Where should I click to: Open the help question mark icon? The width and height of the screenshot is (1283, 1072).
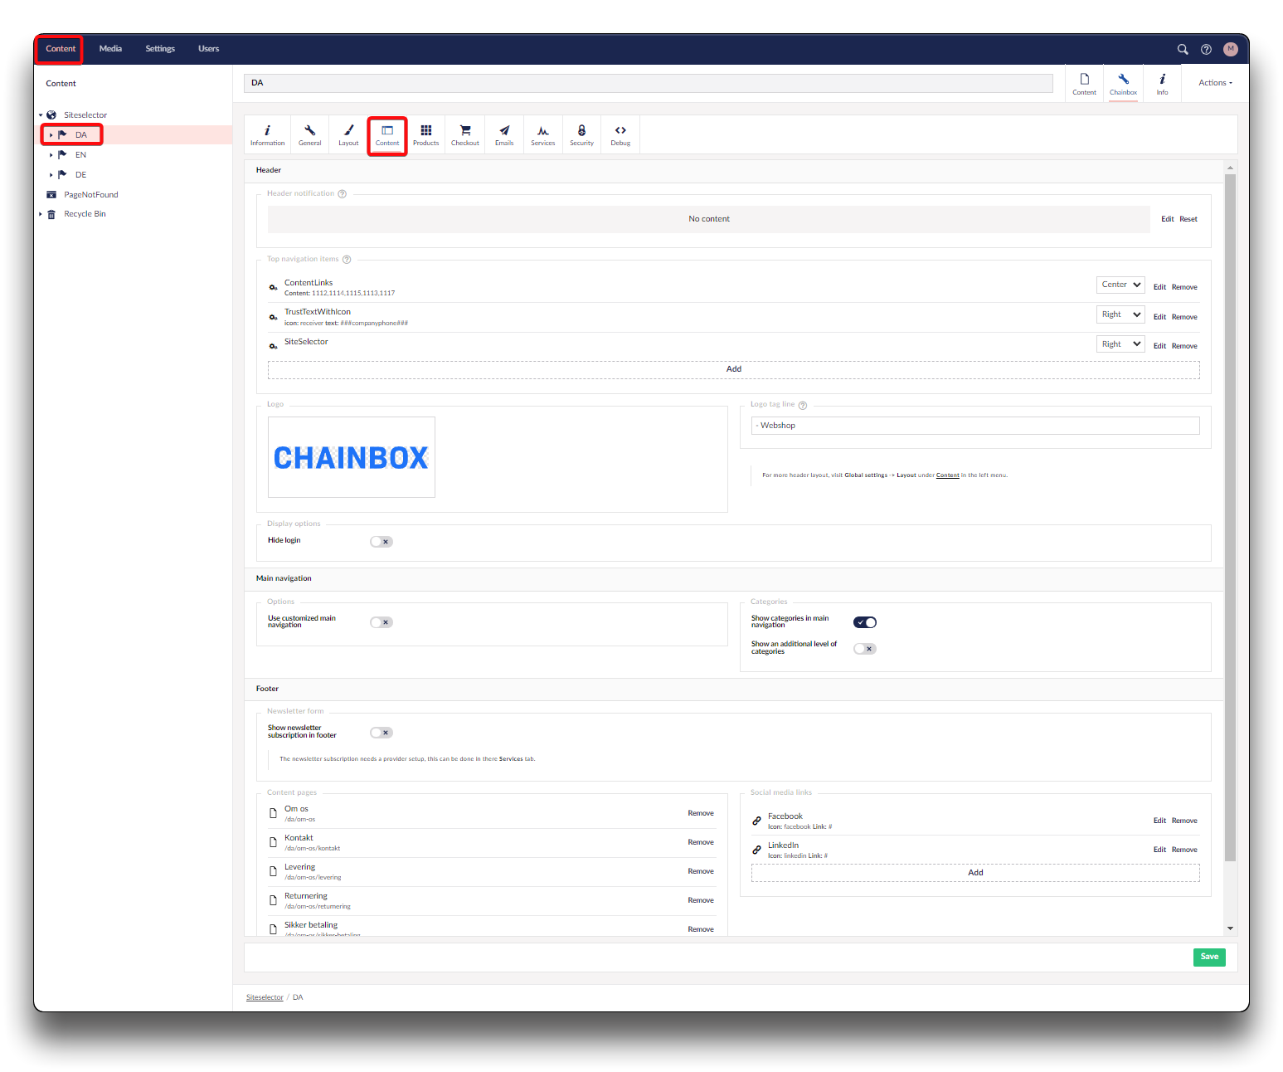click(x=1206, y=49)
